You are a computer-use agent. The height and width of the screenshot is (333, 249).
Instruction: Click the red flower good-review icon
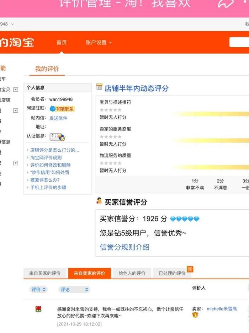[x=38, y=309]
